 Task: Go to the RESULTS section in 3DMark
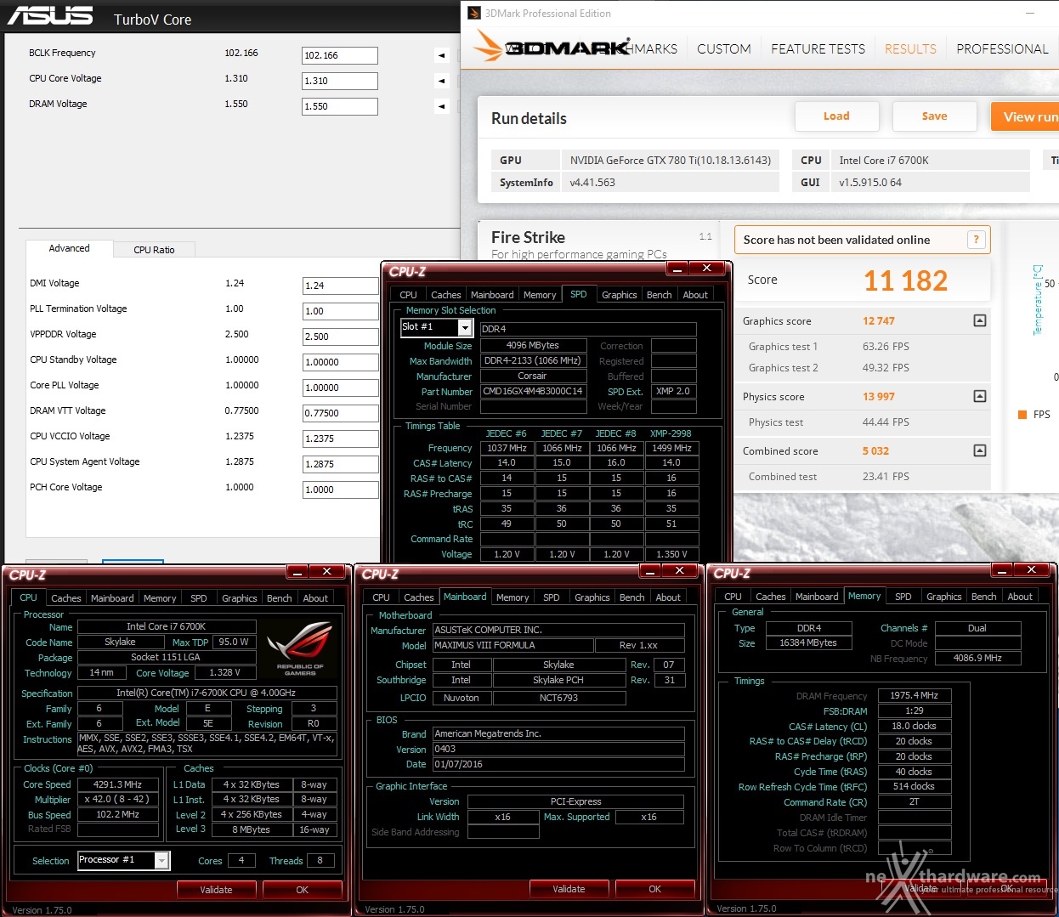(x=910, y=49)
